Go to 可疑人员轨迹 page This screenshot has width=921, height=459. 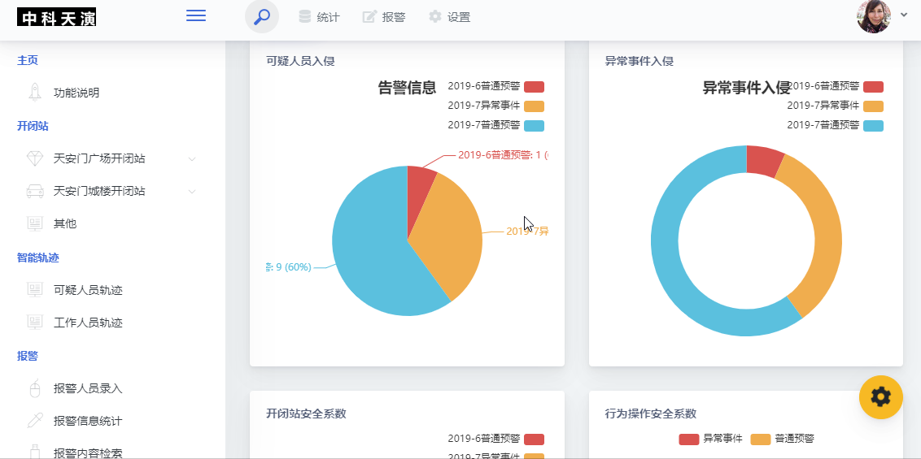click(x=88, y=290)
